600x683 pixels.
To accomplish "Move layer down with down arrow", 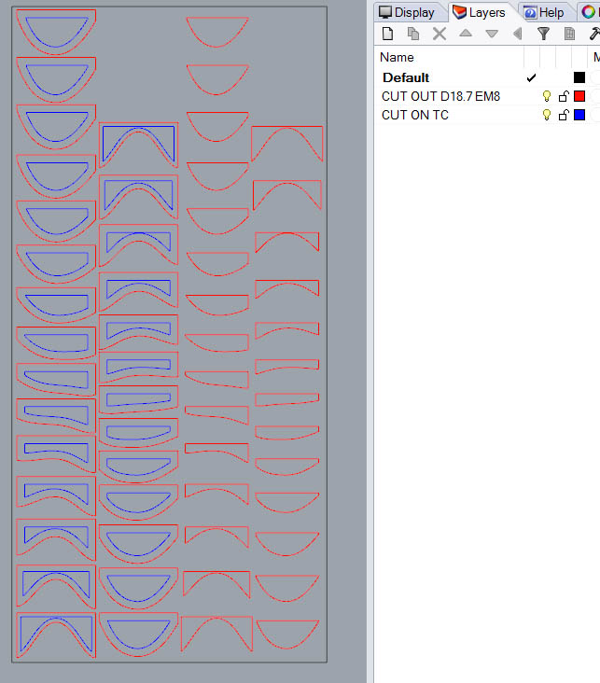I will [492, 34].
